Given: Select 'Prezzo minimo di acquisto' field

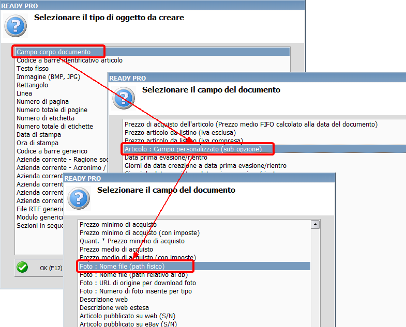Looking at the screenshot, I should point(118,225).
